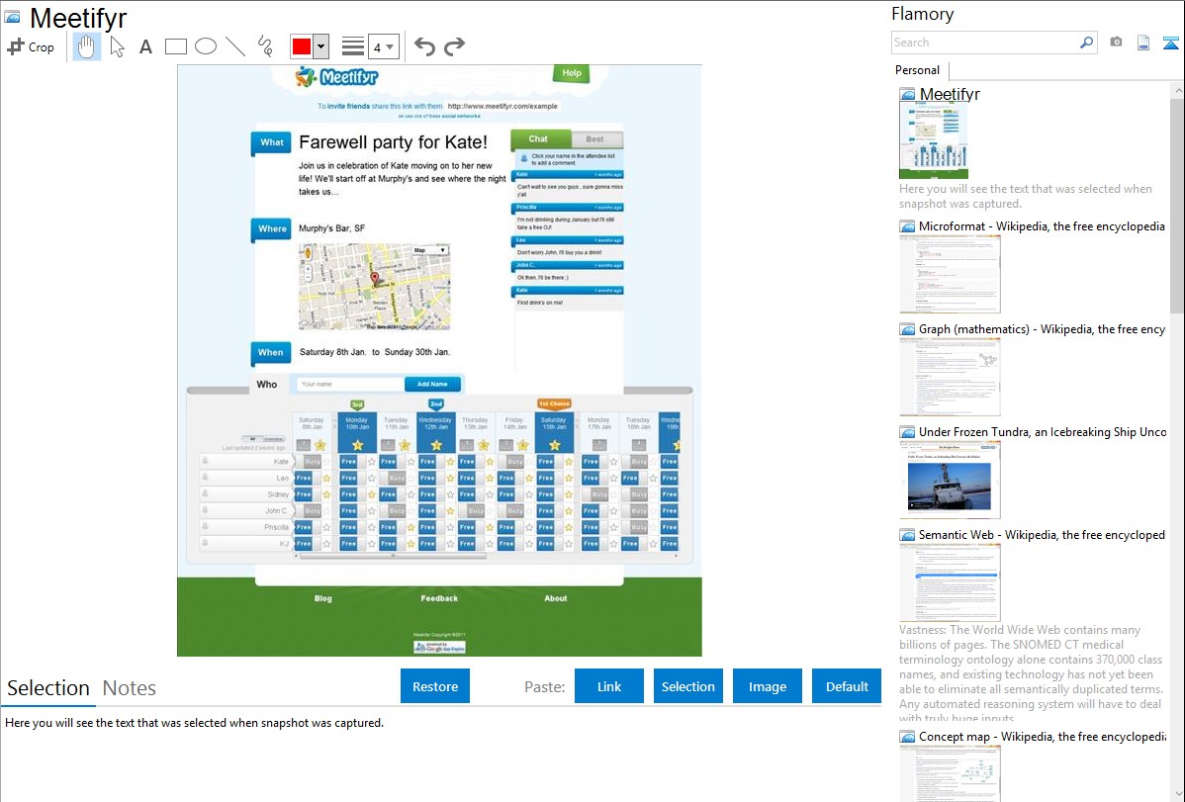The width and height of the screenshot is (1185, 802).
Task: Click the snapshot list scrollbar thumb
Action: [1177, 204]
